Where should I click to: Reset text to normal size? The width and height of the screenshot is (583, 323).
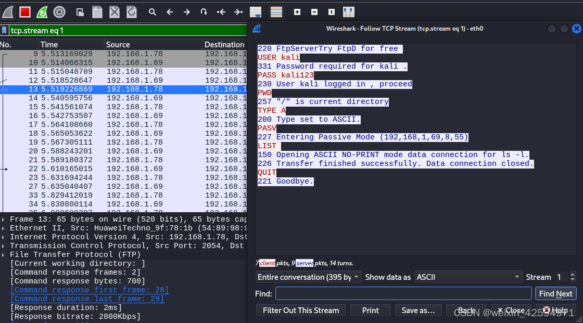tap(331, 12)
